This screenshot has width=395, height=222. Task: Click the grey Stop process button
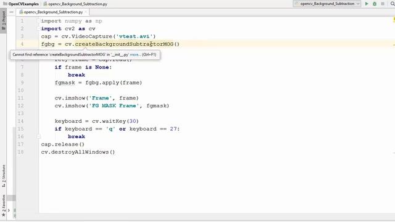click(x=383, y=4)
